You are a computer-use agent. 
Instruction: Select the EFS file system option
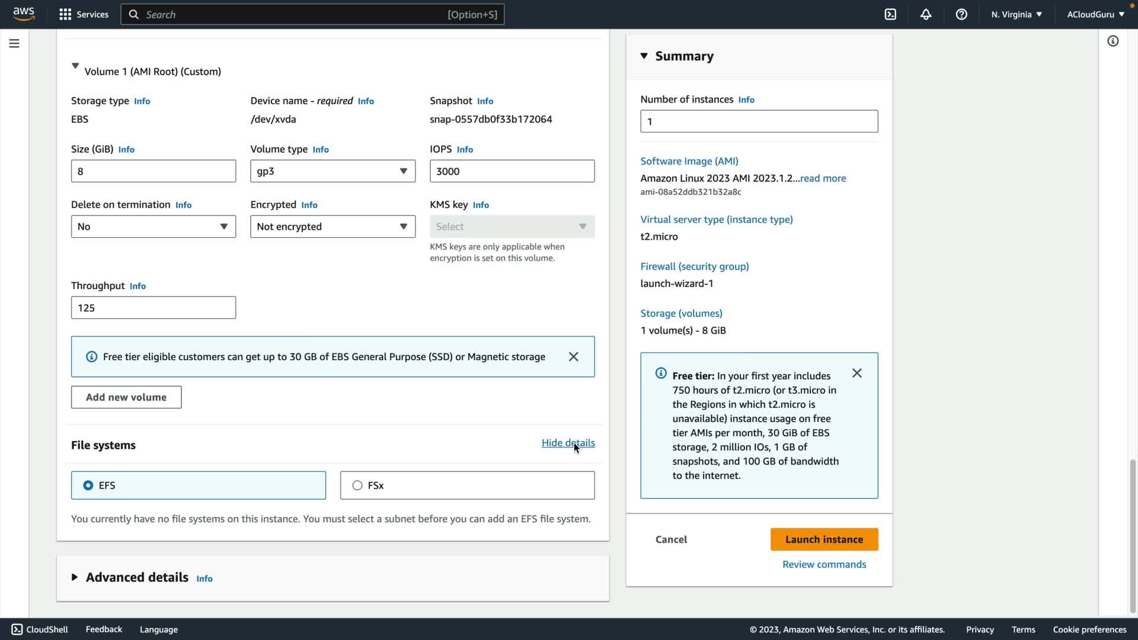(88, 485)
